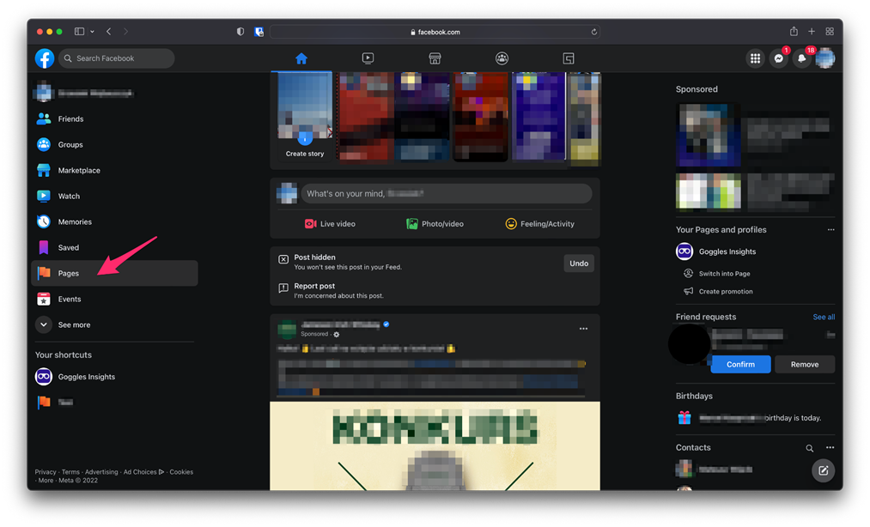Click See all friend requests link
The width and height of the screenshot is (870, 527).
tap(823, 317)
